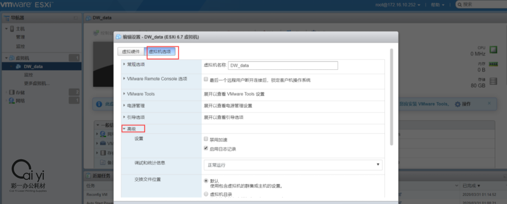
Task: Open the 调试和统计信息 dropdown showing 正常运行
Action: click(x=293, y=165)
